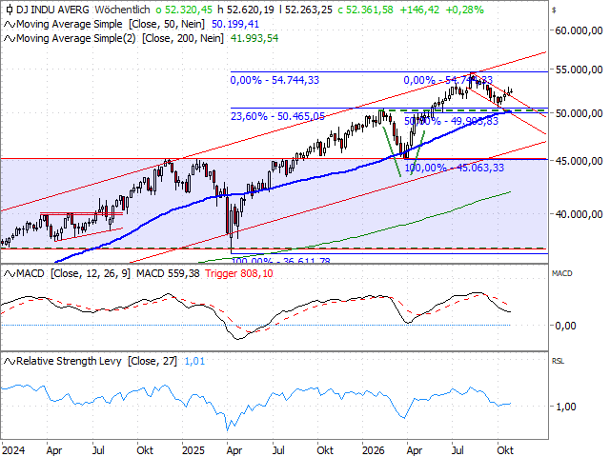Click the 40.000,00 price axis label

click(579, 214)
